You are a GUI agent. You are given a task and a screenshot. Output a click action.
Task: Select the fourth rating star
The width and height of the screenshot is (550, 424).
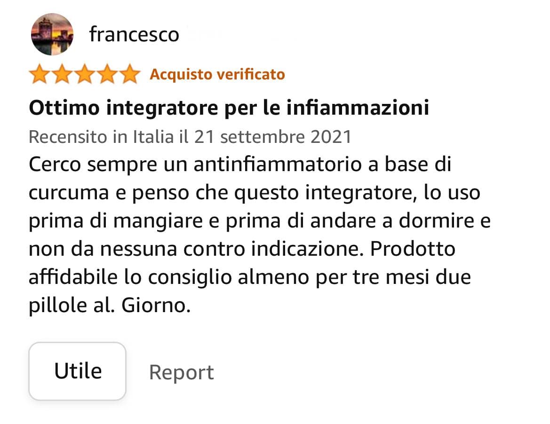(x=107, y=74)
